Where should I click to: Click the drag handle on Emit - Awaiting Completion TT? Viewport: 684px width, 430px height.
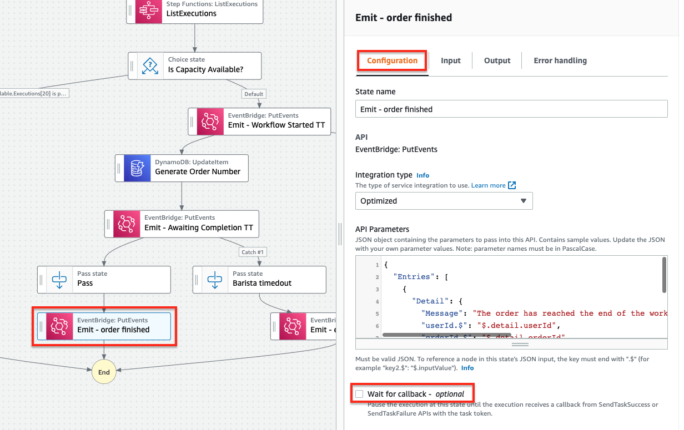pyautogui.click(x=108, y=224)
